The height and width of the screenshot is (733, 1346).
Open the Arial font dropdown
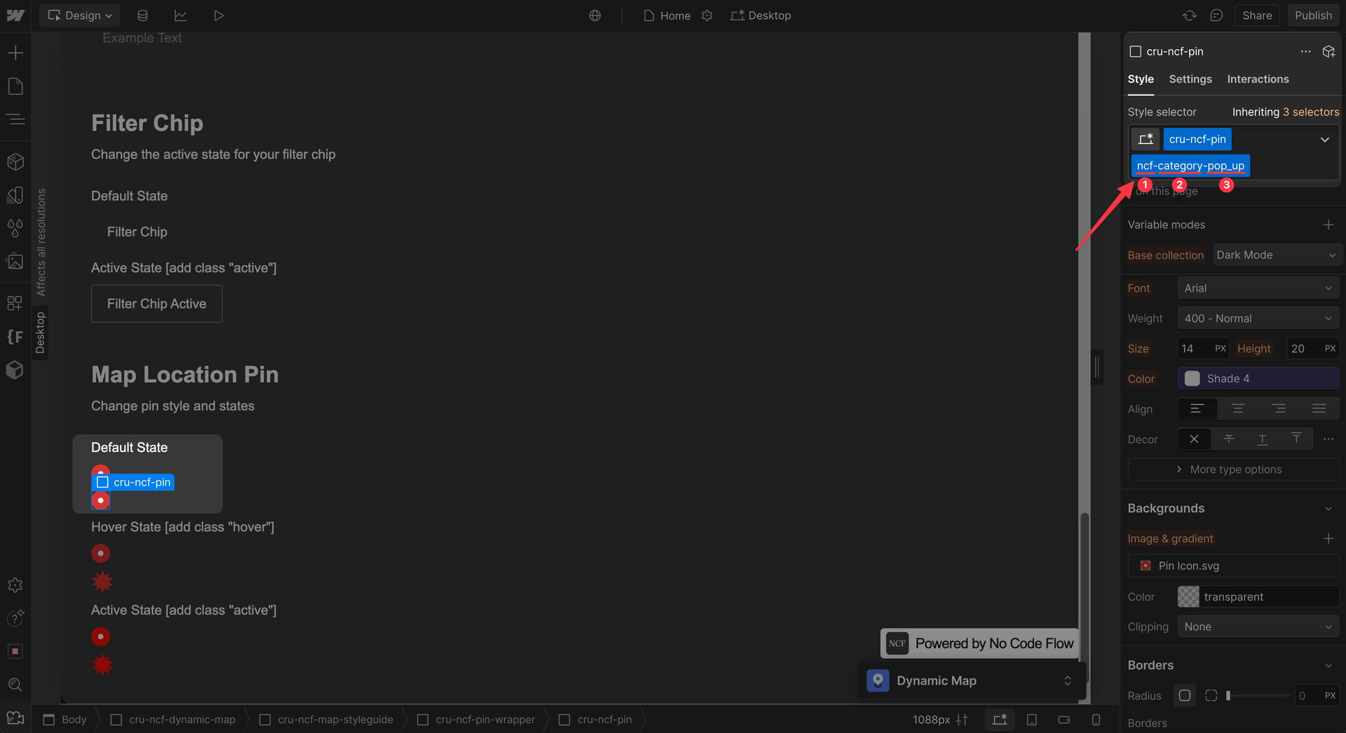(1258, 288)
